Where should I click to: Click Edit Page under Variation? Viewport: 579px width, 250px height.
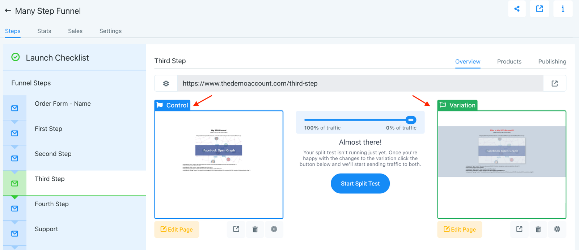(460, 229)
